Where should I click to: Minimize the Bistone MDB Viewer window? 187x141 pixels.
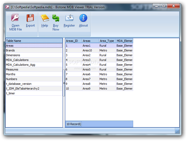(156, 6)
